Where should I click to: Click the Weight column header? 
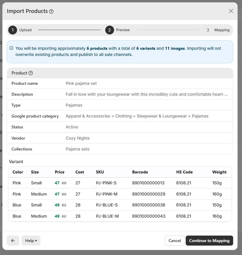click(x=219, y=172)
